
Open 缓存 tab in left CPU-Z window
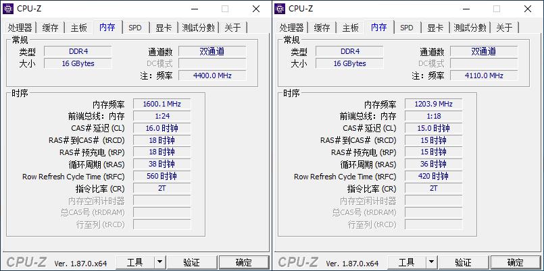[50, 28]
